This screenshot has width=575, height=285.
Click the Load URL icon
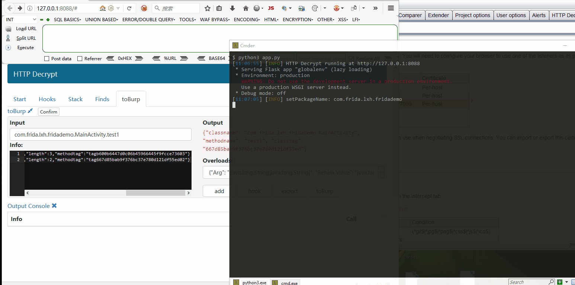point(8,29)
